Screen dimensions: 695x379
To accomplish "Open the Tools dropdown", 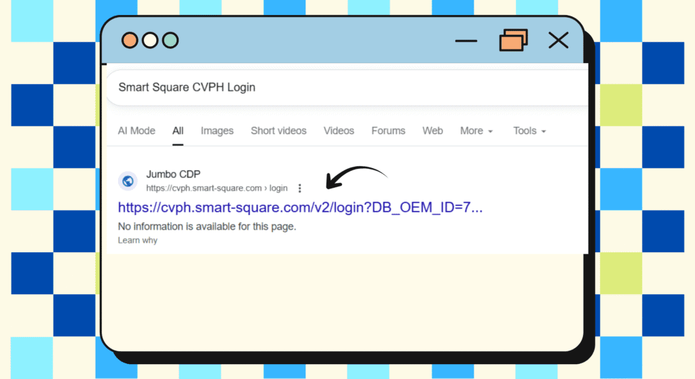I will (529, 131).
